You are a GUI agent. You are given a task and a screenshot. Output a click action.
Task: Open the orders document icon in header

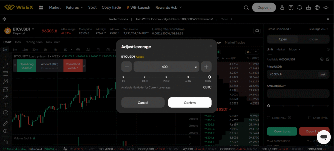click(291, 8)
